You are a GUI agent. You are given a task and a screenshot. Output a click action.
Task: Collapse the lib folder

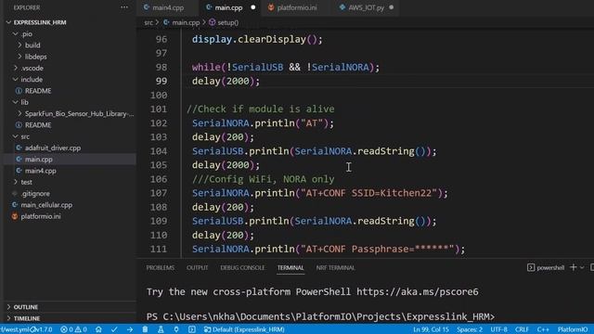pyautogui.click(x=16, y=102)
